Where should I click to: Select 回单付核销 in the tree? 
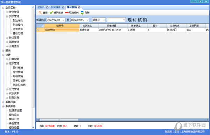coord(19,81)
